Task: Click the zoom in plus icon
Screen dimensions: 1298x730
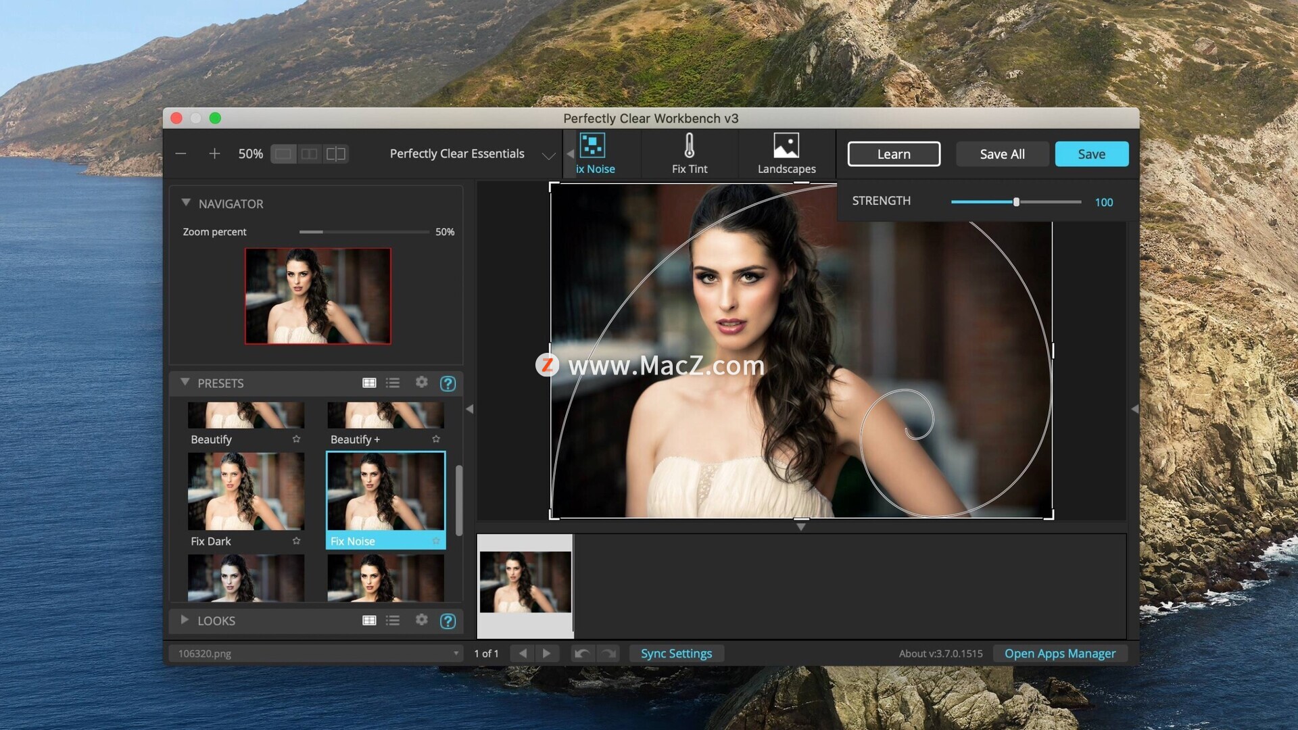Action: (214, 154)
